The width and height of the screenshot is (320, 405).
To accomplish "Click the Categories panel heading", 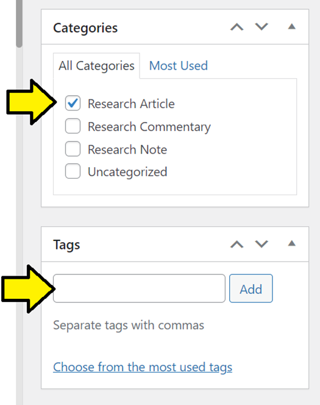I will pyautogui.click(x=85, y=28).
